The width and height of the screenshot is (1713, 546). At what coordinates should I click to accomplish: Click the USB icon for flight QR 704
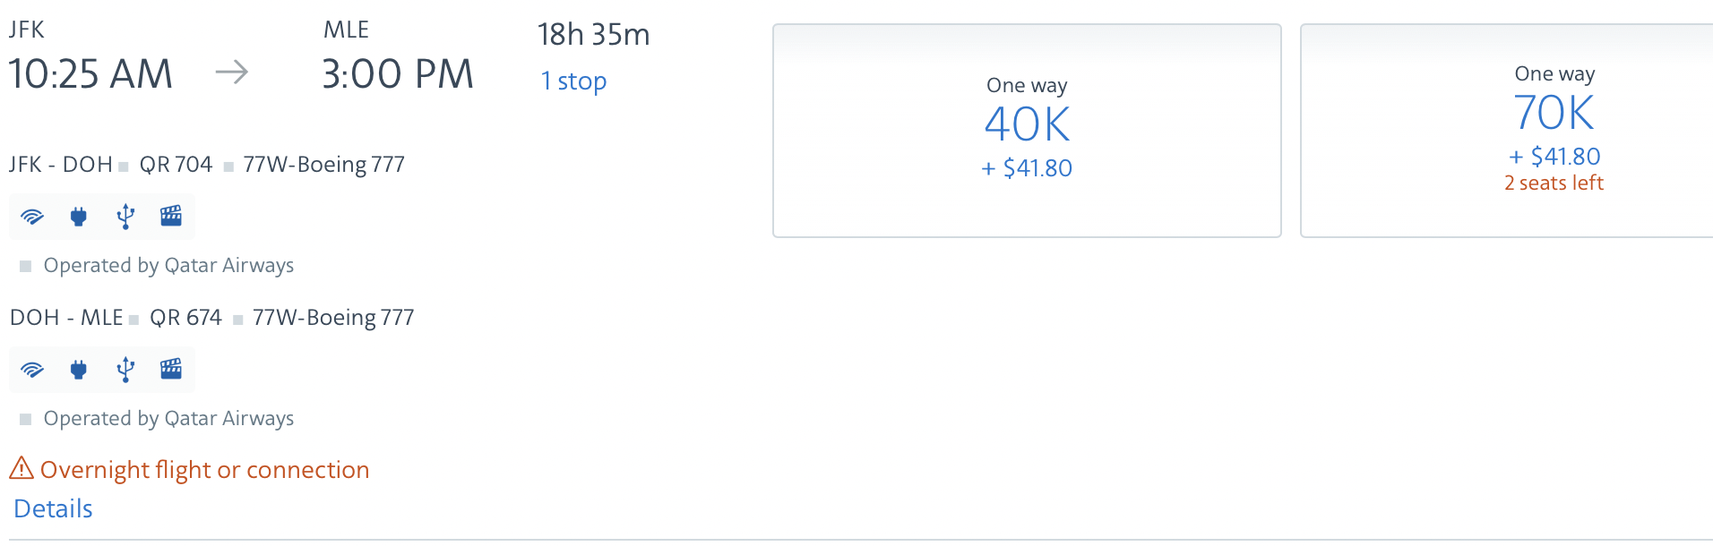[x=125, y=217]
